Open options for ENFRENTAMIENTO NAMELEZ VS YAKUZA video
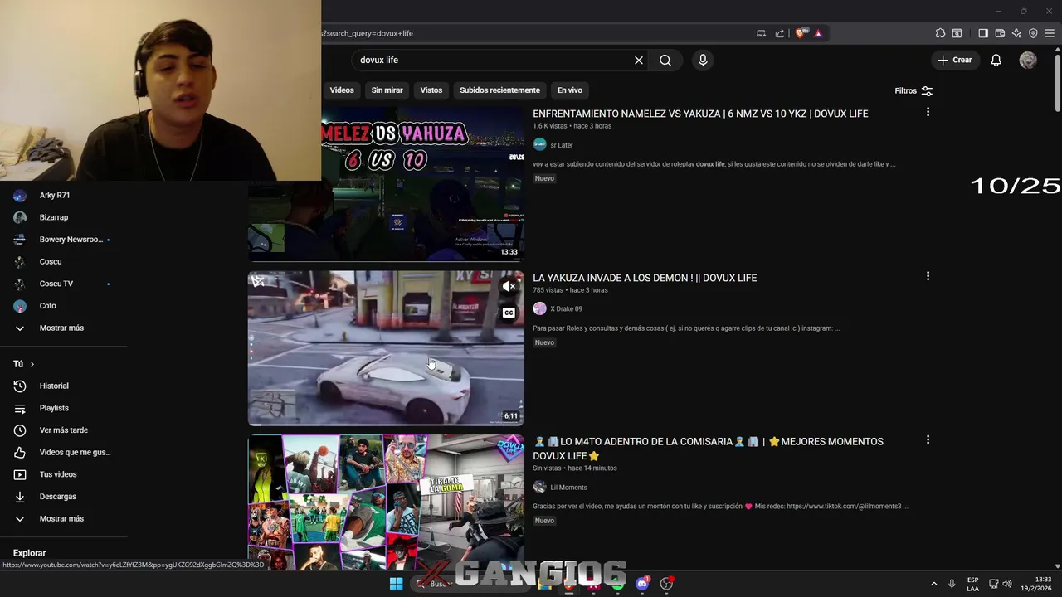 928,112
